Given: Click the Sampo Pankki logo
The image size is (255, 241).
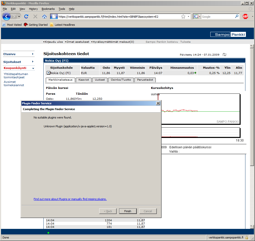Looking at the screenshot, I should coord(228,34).
